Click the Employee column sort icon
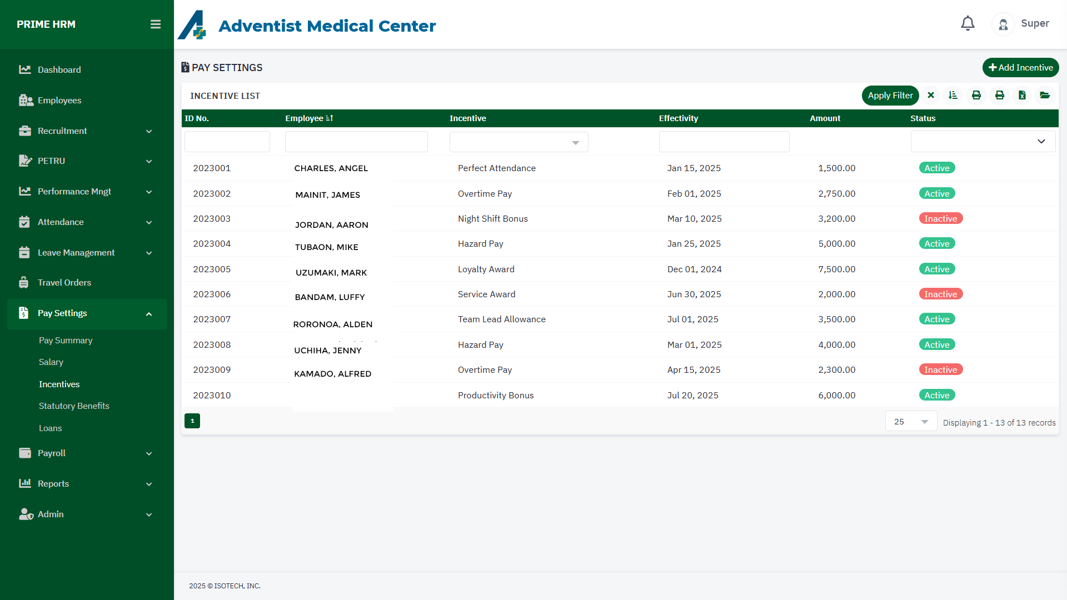 pyautogui.click(x=330, y=118)
